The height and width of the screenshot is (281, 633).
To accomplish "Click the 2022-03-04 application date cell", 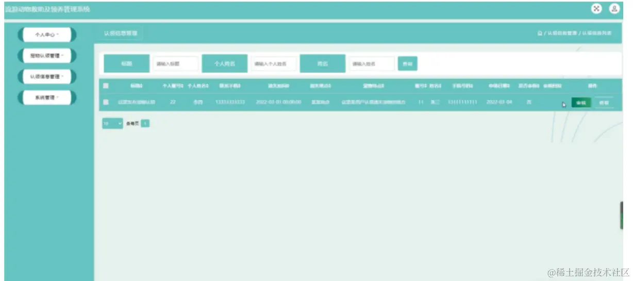I will (499, 102).
